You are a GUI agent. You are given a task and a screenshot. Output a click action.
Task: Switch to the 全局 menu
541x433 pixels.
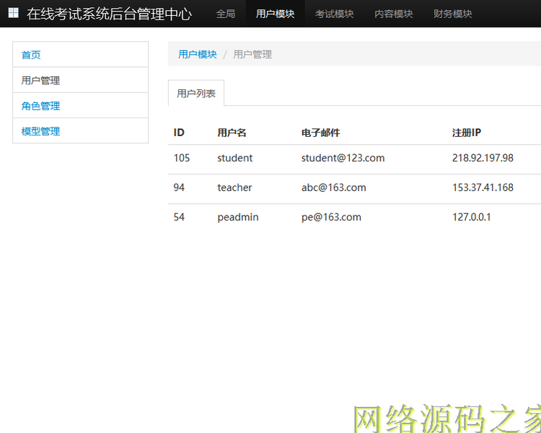coord(226,14)
